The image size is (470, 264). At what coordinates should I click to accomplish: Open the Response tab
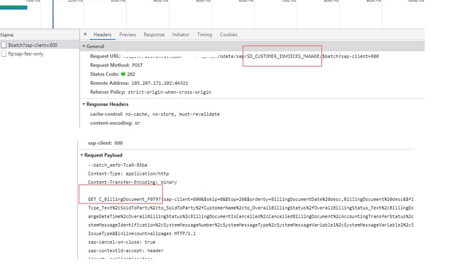[x=154, y=35]
